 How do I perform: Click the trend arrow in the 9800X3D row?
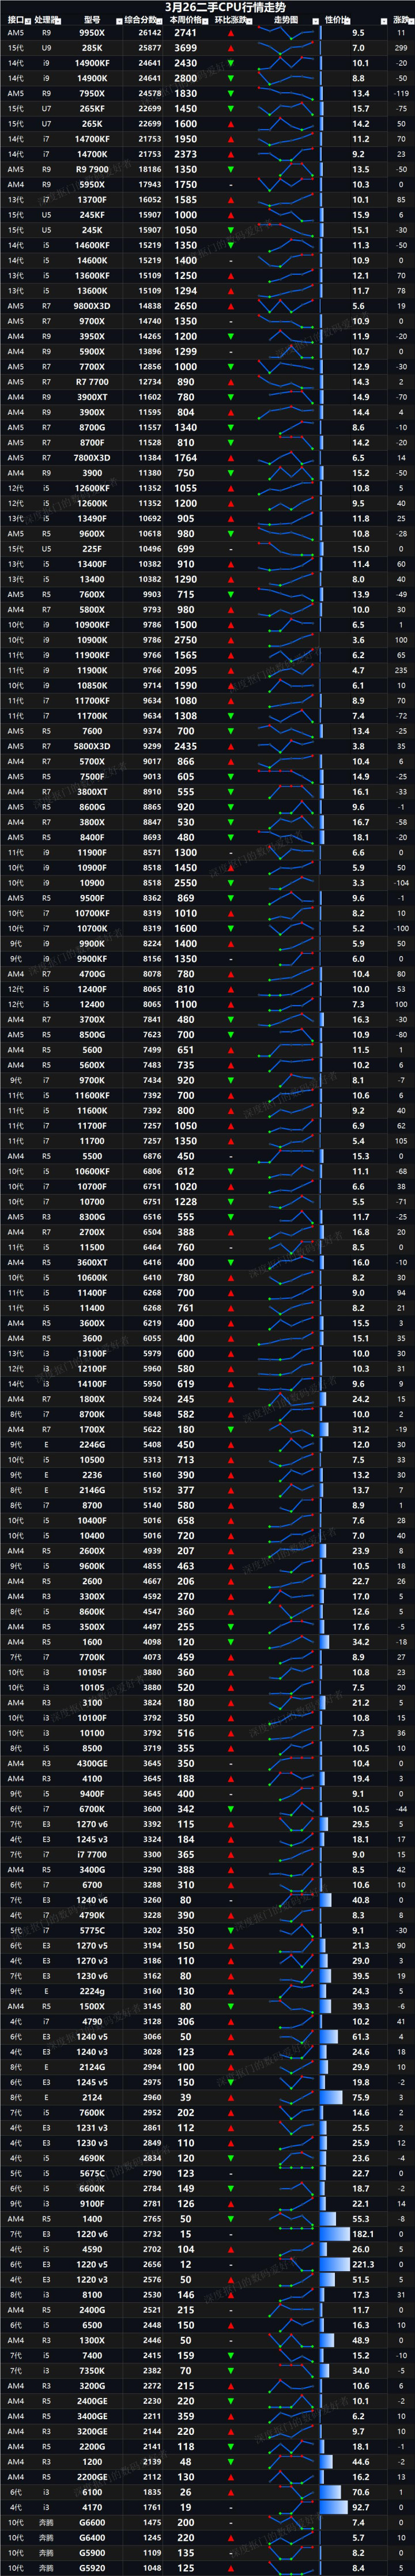tap(231, 306)
